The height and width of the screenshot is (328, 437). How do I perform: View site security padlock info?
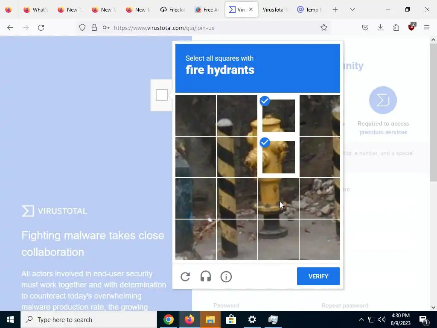94,27
